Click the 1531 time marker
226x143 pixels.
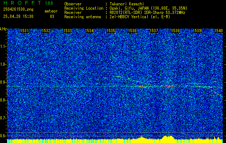click(x=24, y=31)
